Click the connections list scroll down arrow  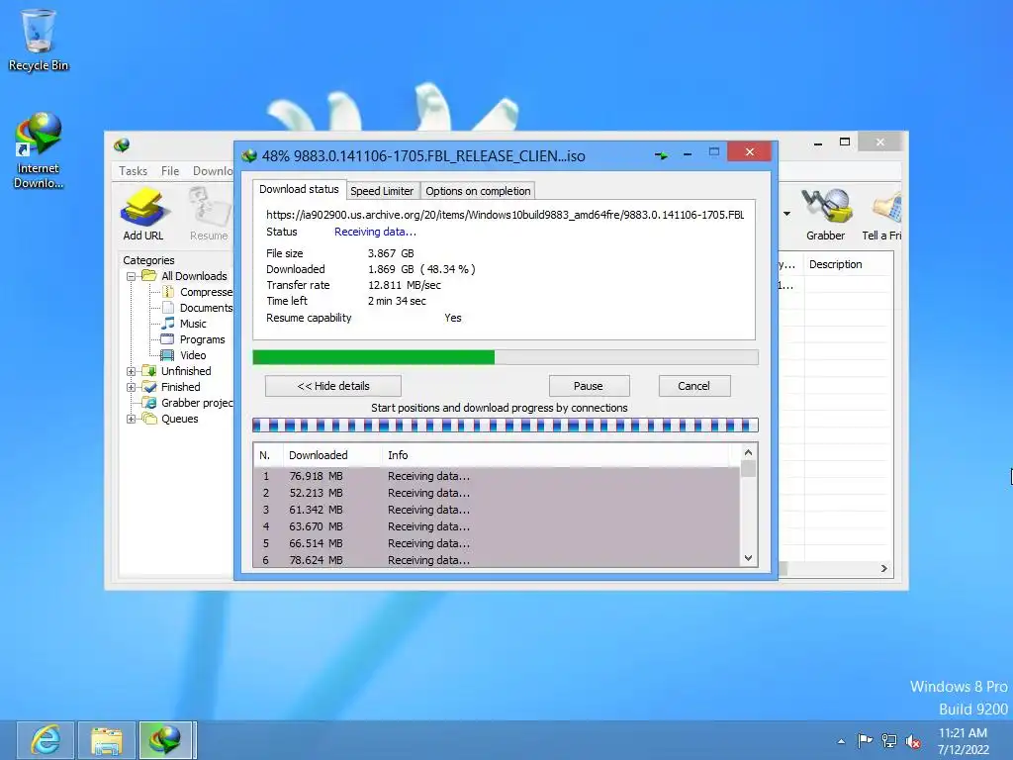[x=748, y=558]
